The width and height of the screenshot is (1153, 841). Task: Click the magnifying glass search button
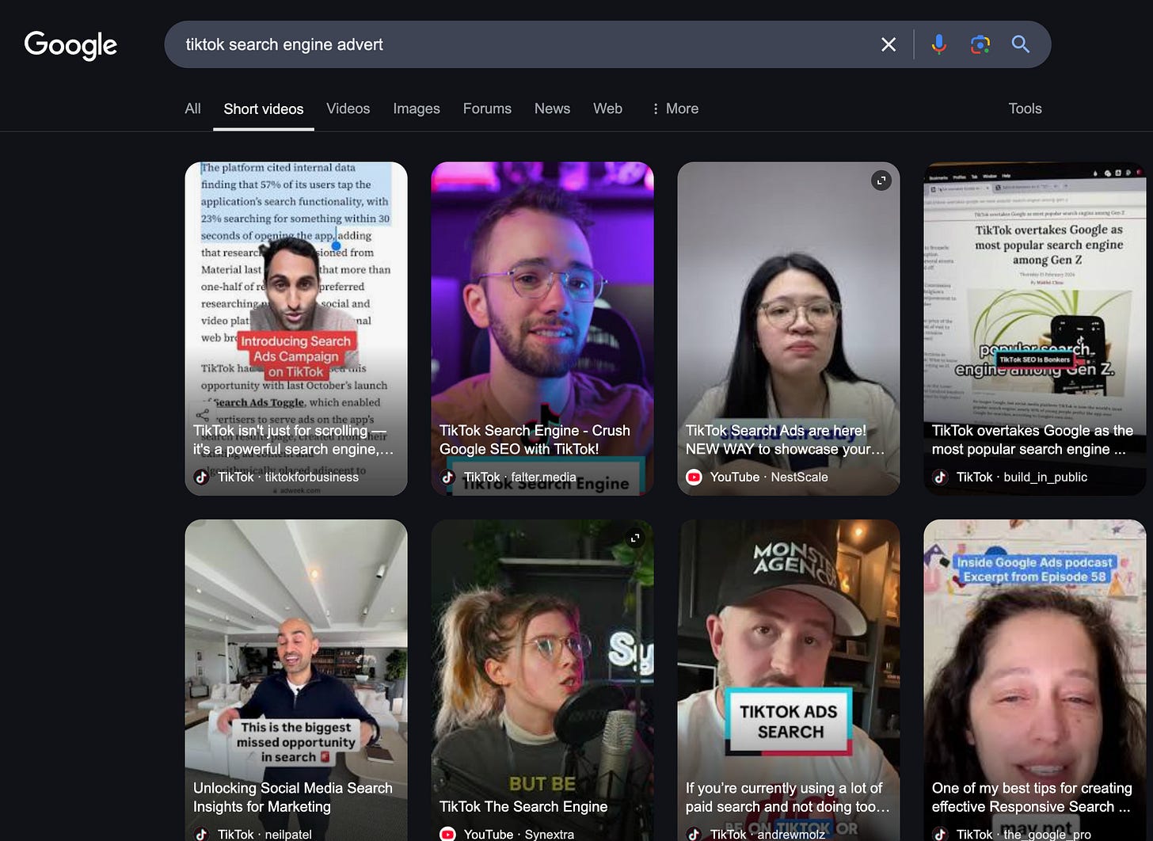tap(1021, 44)
